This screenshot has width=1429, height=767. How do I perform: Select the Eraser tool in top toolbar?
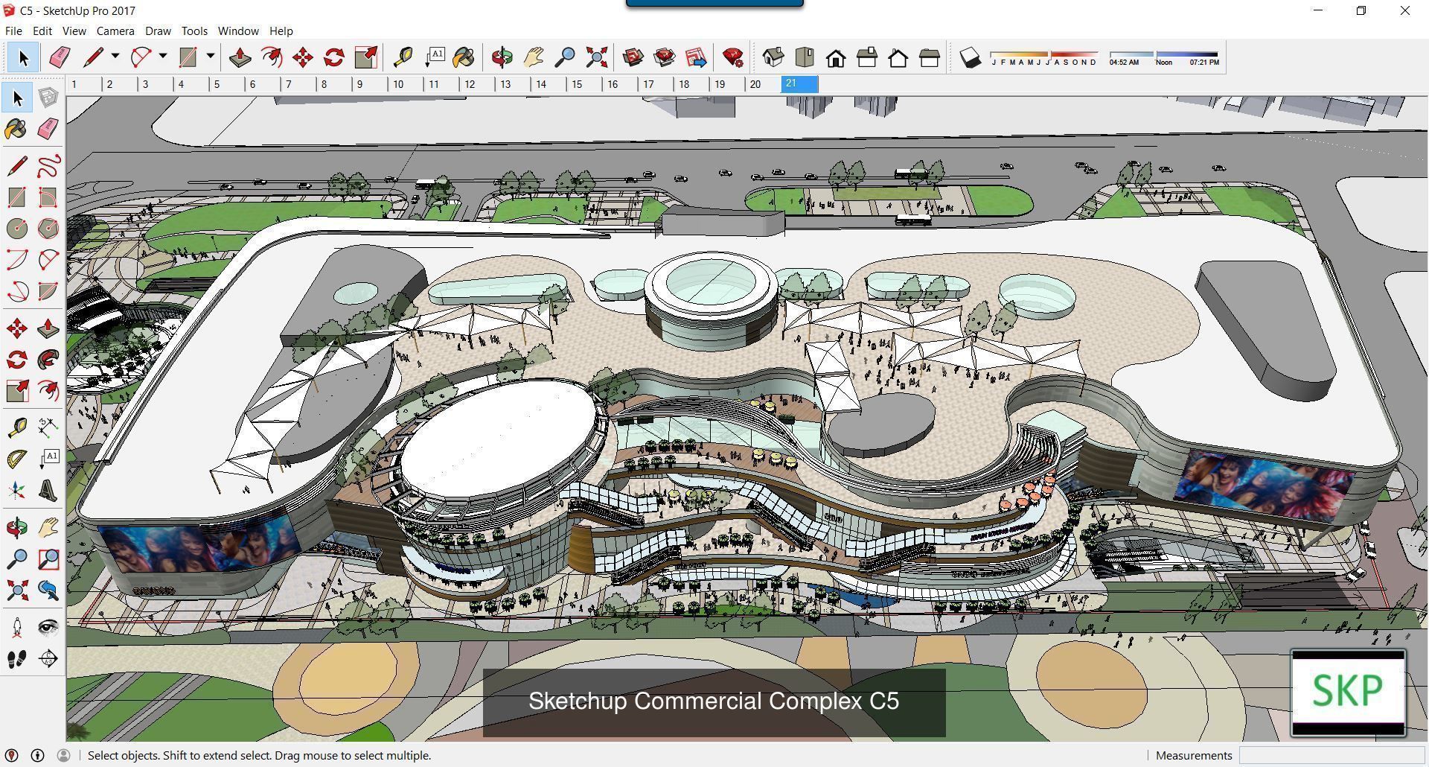tap(59, 57)
